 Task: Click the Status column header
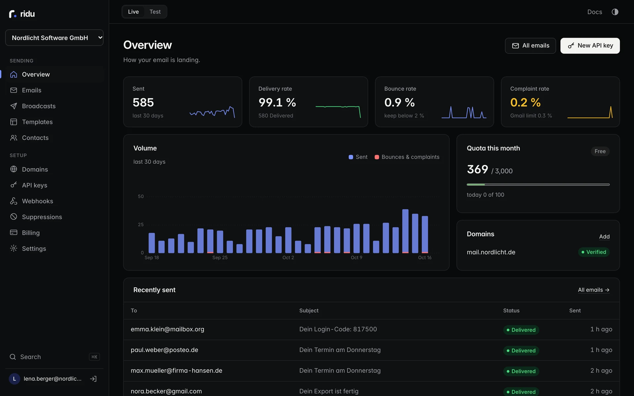511,311
